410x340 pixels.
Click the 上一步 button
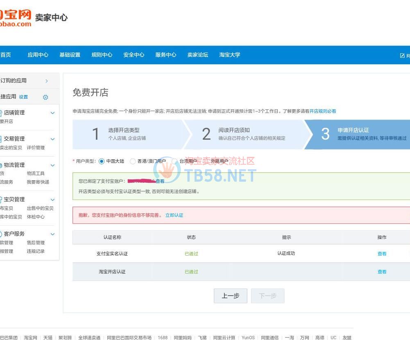point(230,296)
